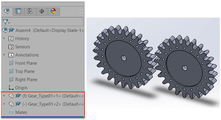Switch to the ConfigurationManager tab
The image size is (221, 120).
point(30,11)
